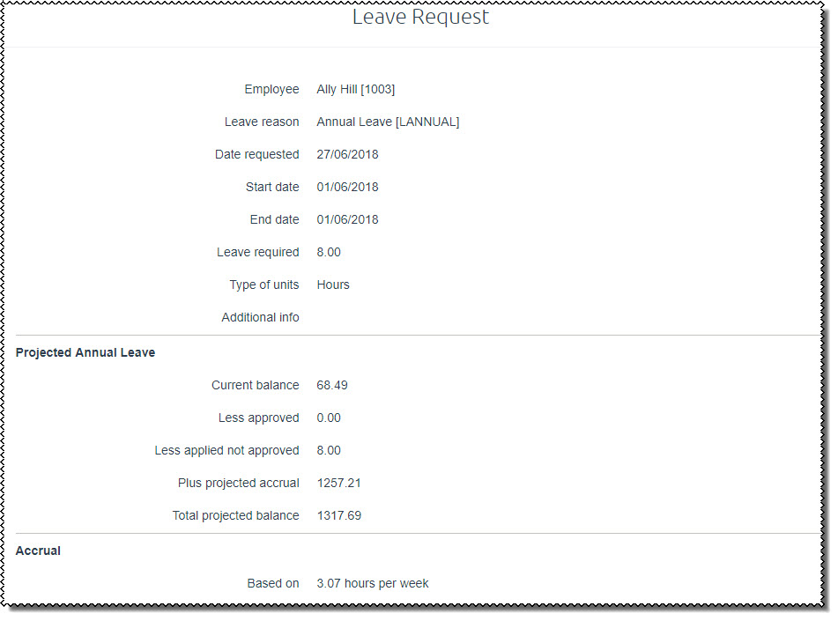Select the employee name Ally Hill [1003]
Screen dimensions: 838x621
tap(356, 89)
